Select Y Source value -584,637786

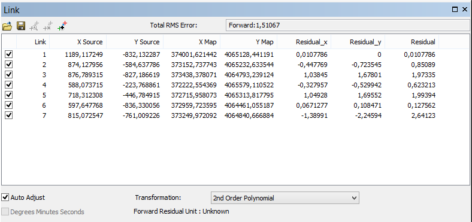pyautogui.click(x=141, y=65)
